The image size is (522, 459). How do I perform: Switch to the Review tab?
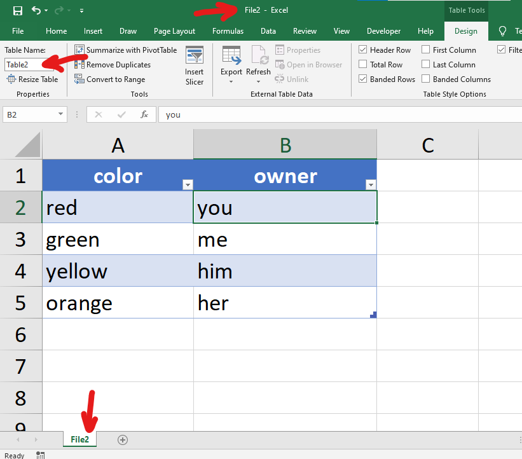pyautogui.click(x=305, y=31)
